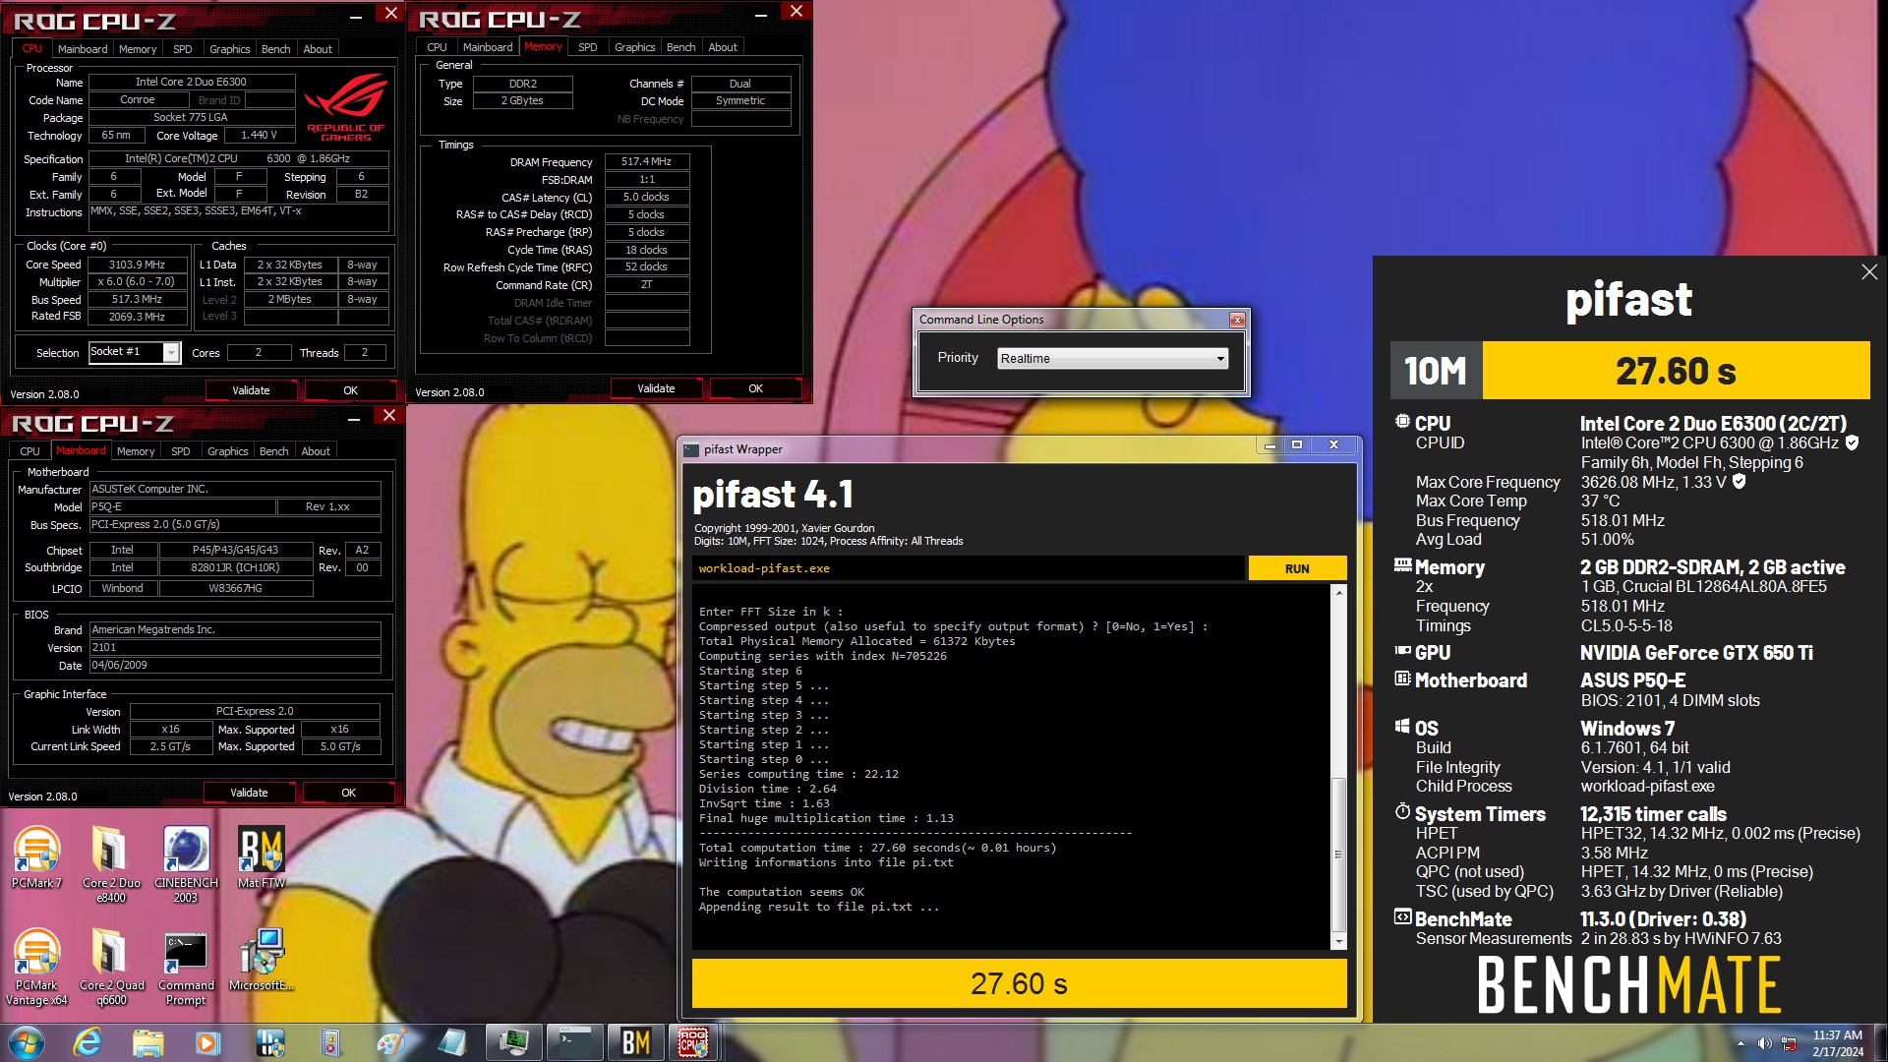Open PCMark Vantage x64 shortcut
This screenshot has height=1062, width=1888.
pyautogui.click(x=36, y=968)
